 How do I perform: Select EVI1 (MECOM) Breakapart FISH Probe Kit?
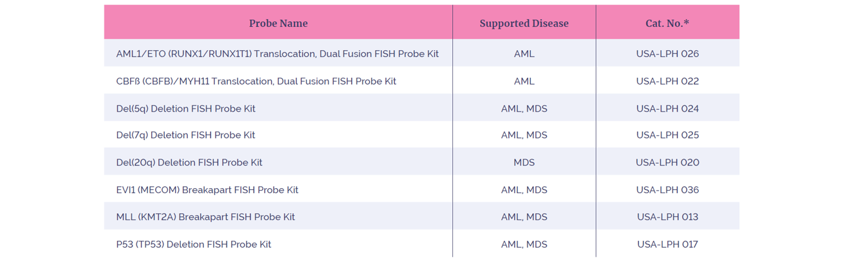tap(207, 190)
